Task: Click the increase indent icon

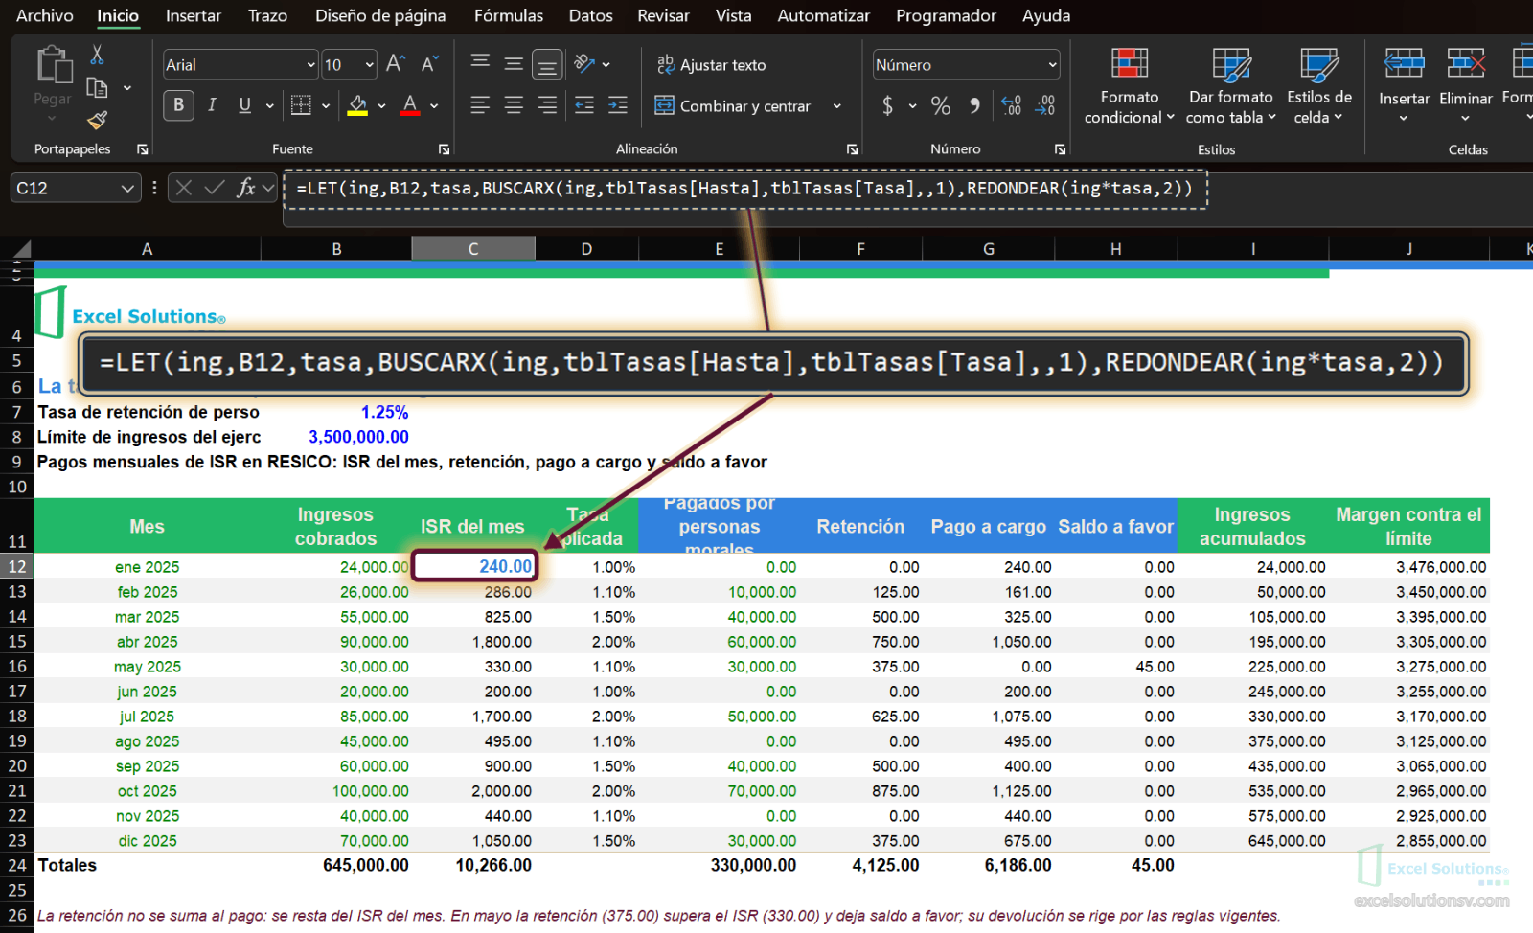Action: [x=618, y=105]
